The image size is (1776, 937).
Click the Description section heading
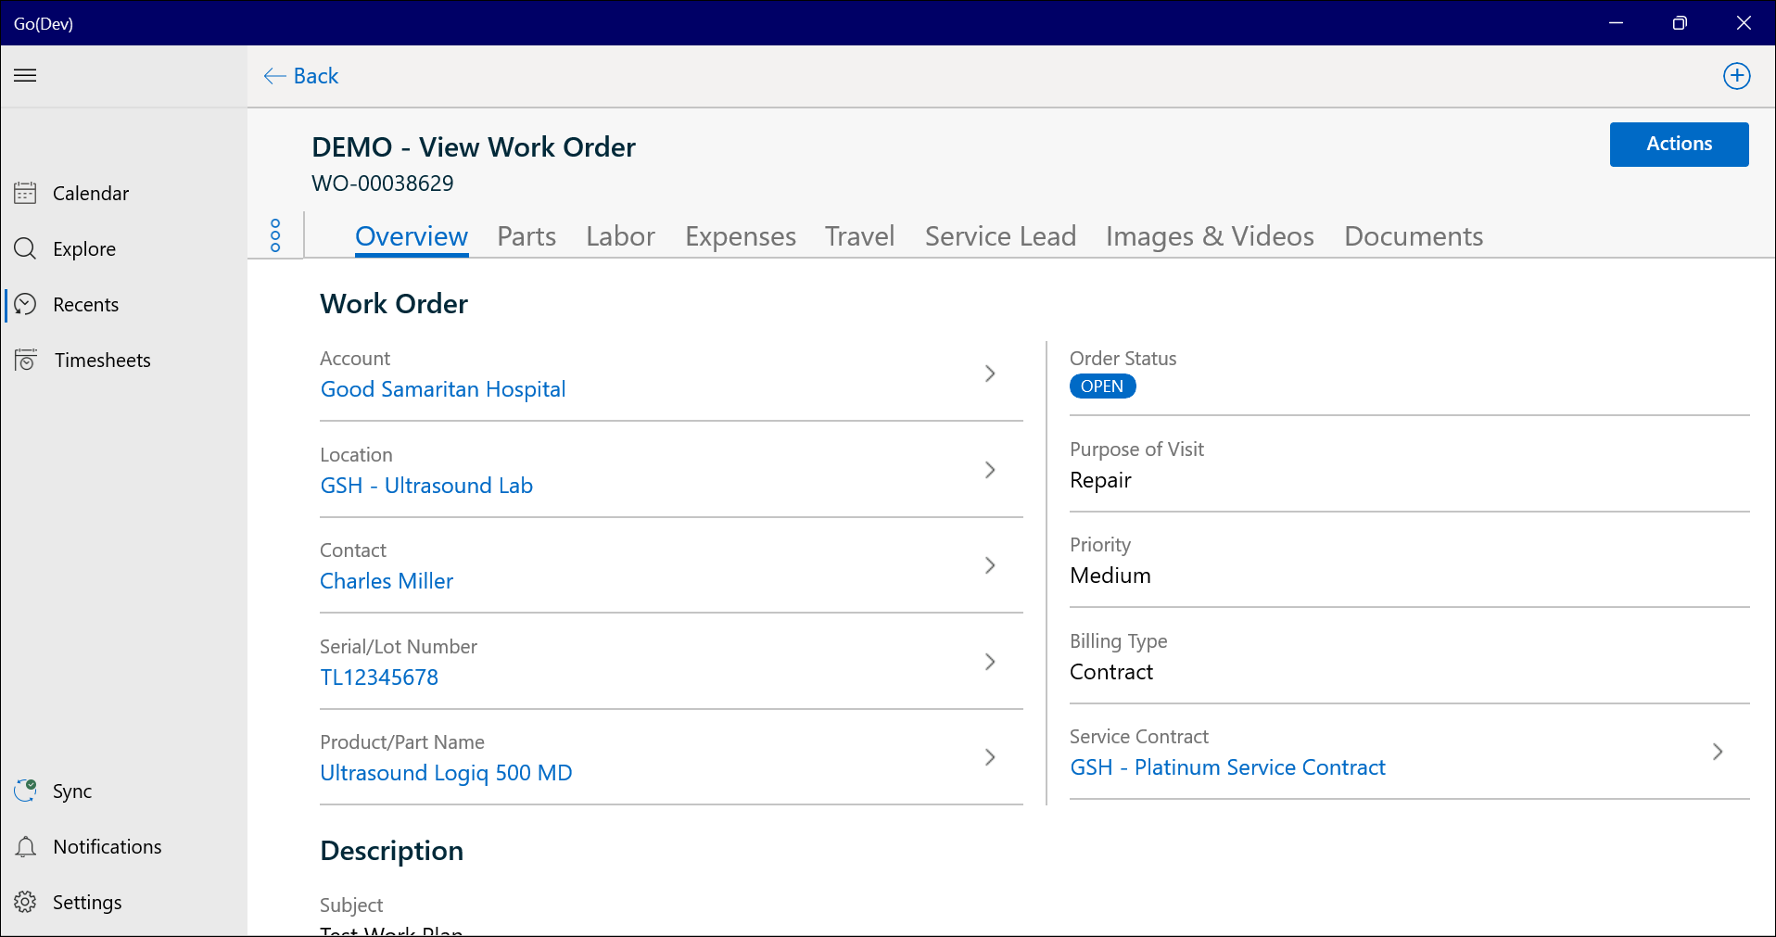(x=391, y=851)
